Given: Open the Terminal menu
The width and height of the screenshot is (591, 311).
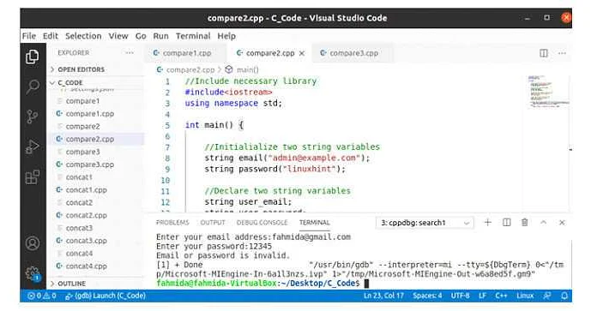Looking at the screenshot, I should [x=193, y=36].
